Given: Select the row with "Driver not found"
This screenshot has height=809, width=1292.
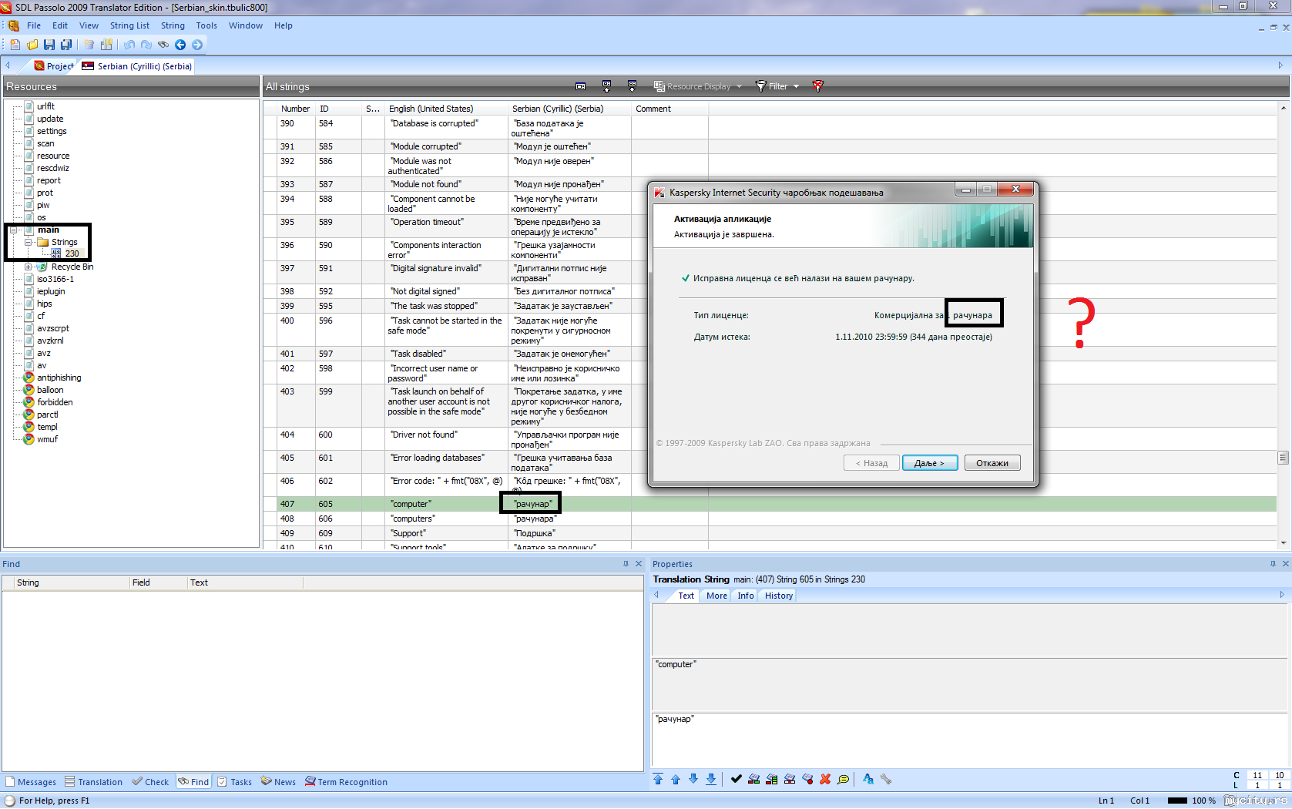Looking at the screenshot, I should pos(770,439).
